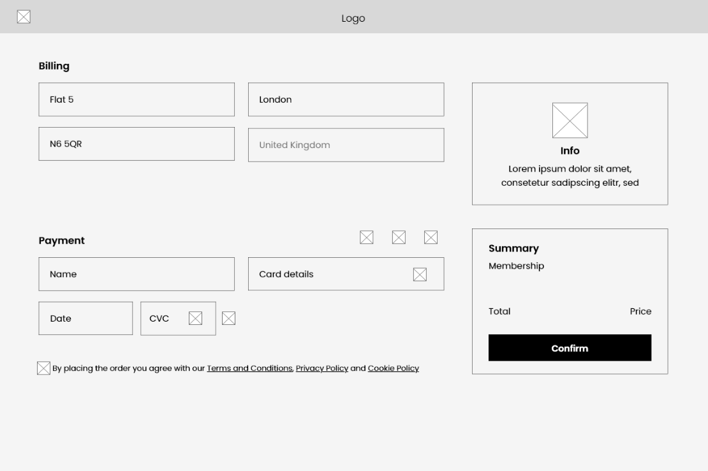The image size is (708, 471).
Task: Click the icon inside the Card details field
Action: (420, 274)
